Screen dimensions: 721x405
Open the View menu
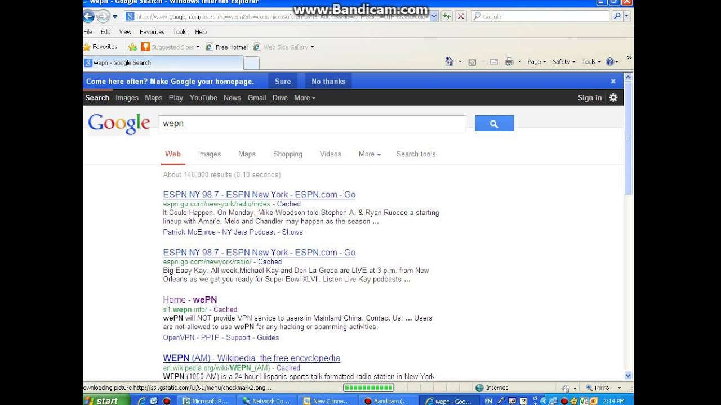coord(125,32)
